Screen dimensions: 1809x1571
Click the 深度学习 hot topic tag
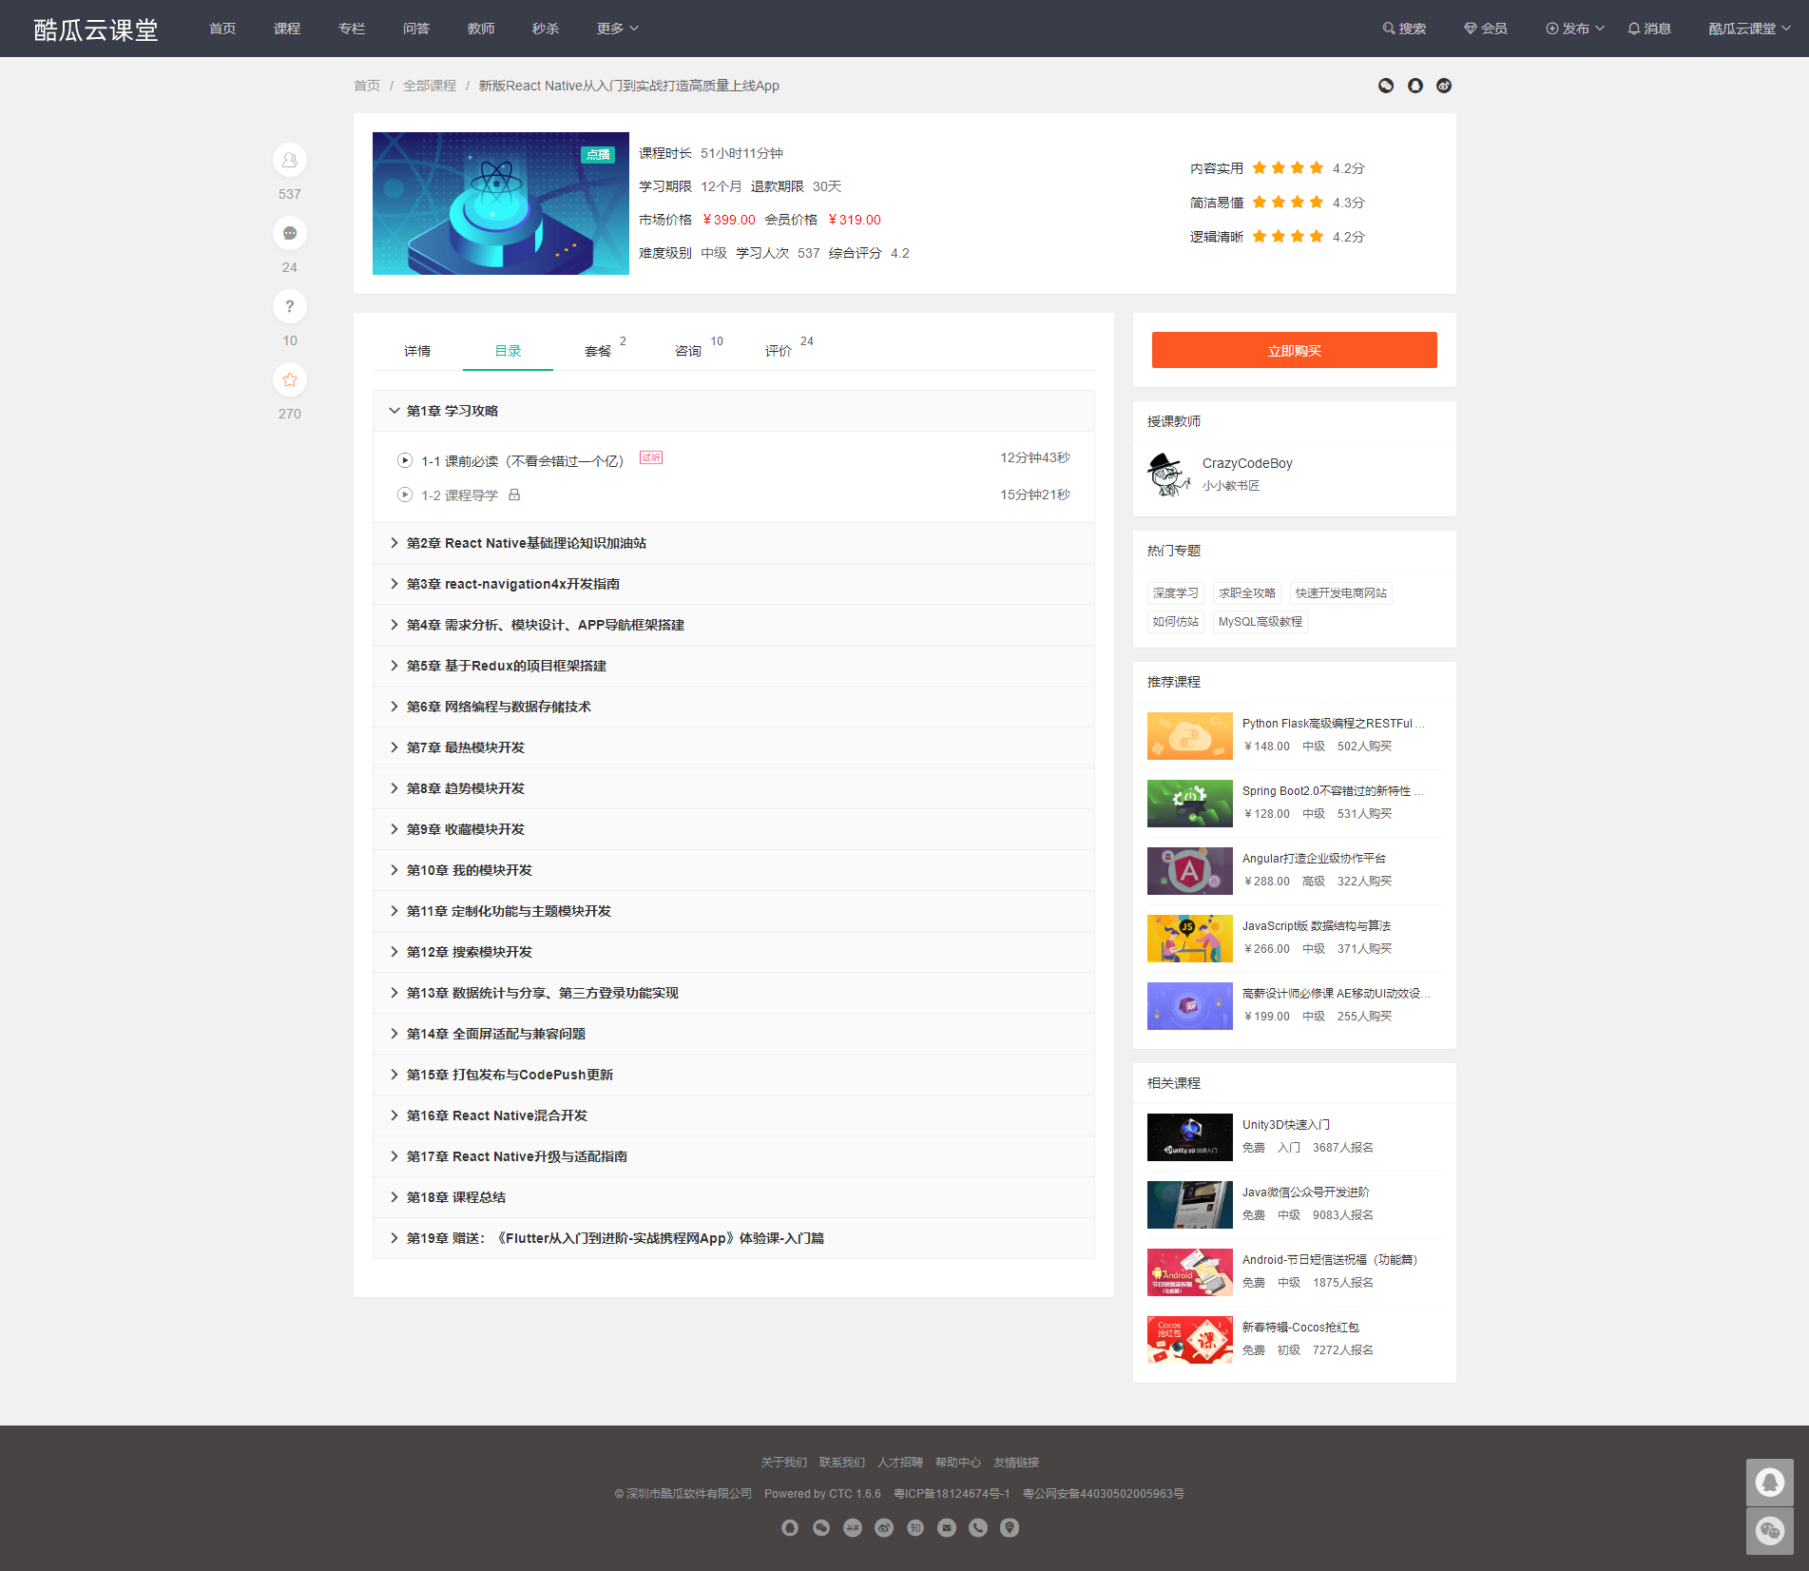1176,593
